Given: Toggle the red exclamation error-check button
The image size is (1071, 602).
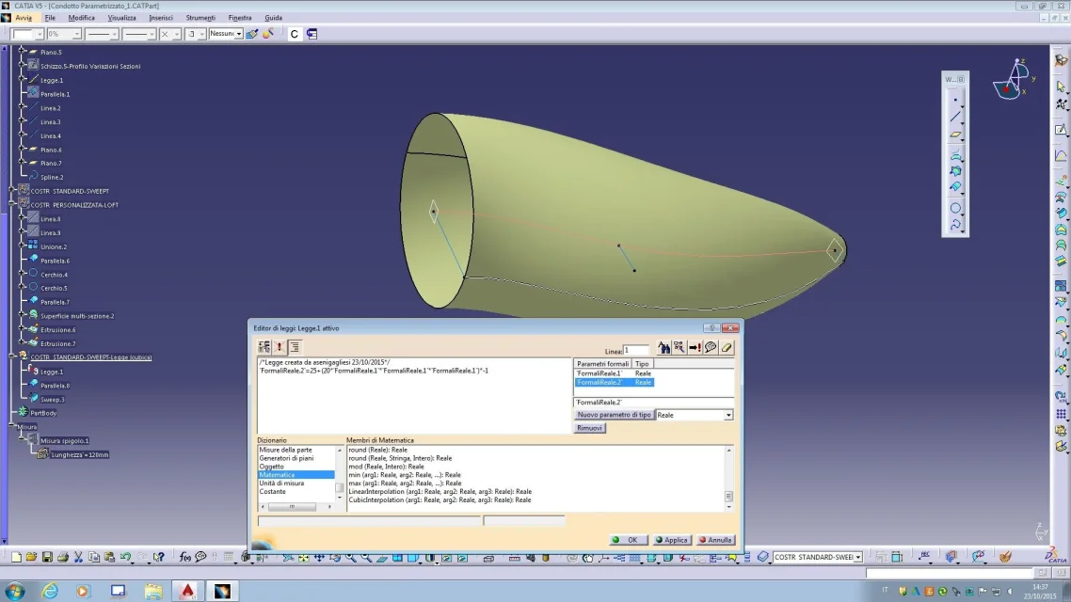Looking at the screenshot, I should 280,348.
